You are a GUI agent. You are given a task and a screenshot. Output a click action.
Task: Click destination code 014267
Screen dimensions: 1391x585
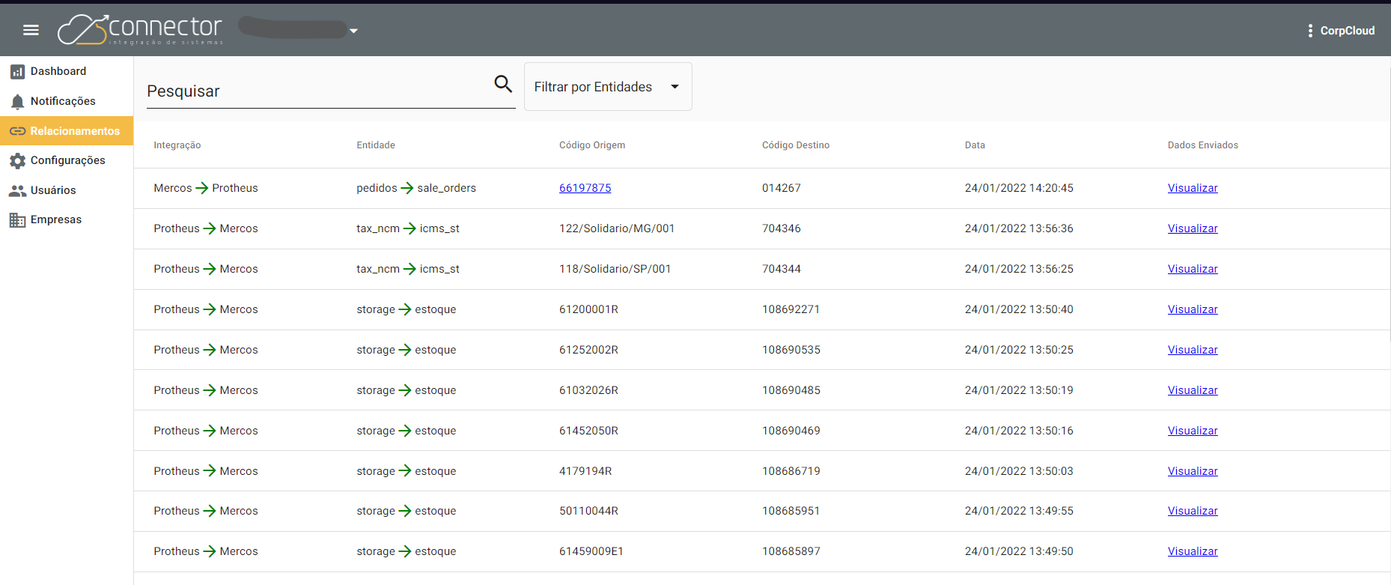pos(782,188)
